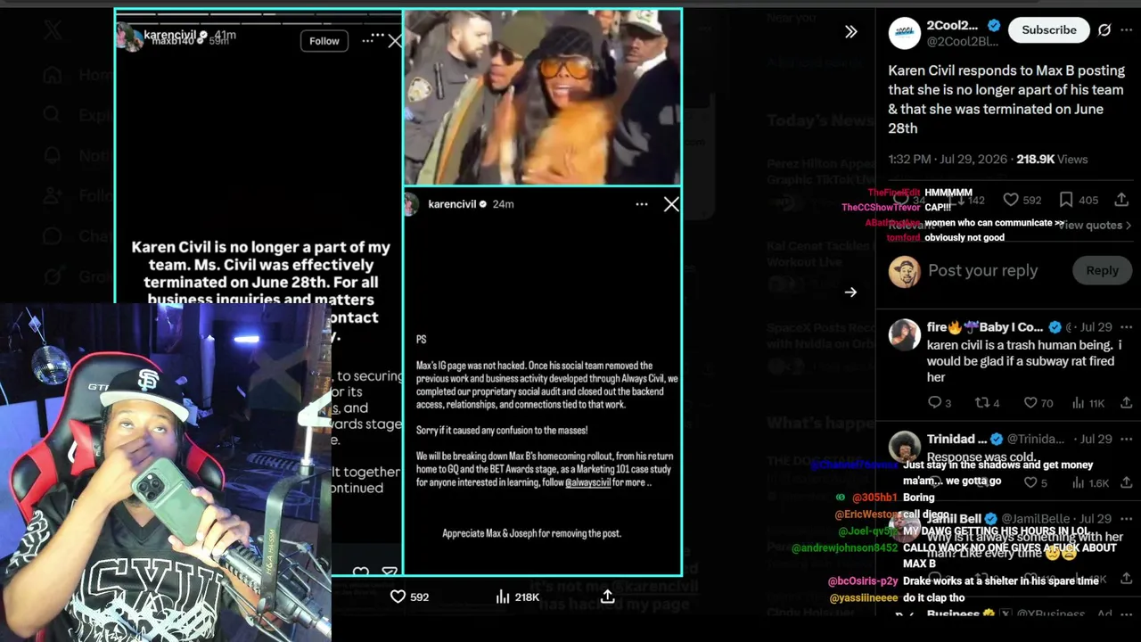Open View quotes for this post
Screen dimensions: 1141x642
tap(1094, 225)
